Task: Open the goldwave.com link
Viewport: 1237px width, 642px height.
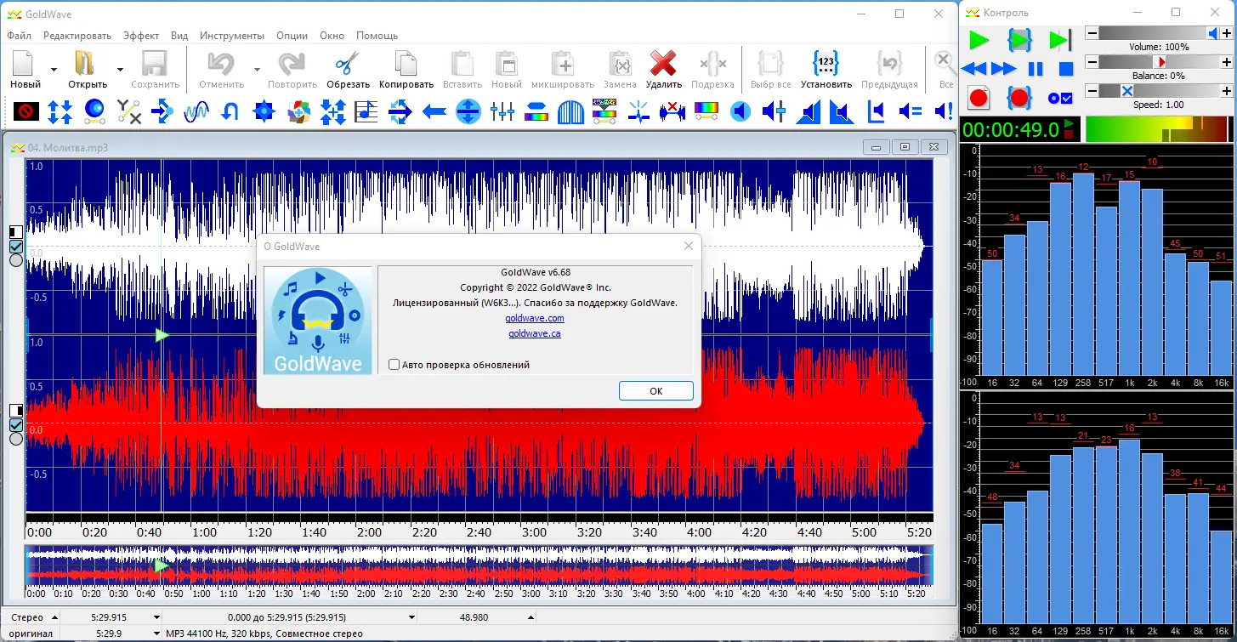Action: point(534,318)
